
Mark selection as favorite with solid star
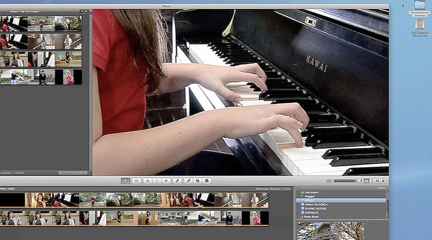148,181
